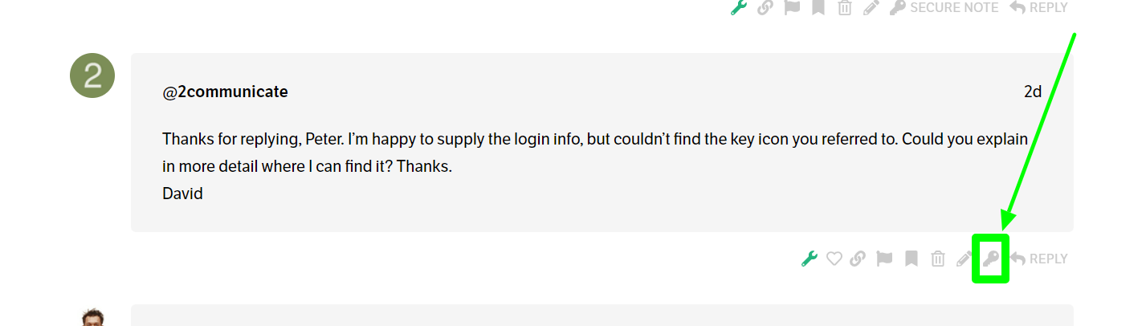The image size is (1146, 326).
Task: Click the green "2" user avatar
Action: click(x=92, y=75)
